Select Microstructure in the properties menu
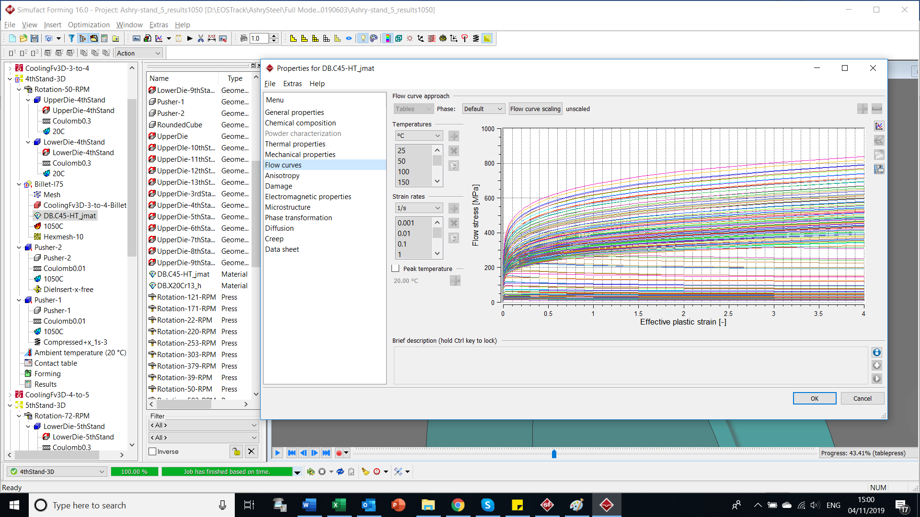Screen dimensions: 920x517 pos(287,207)
